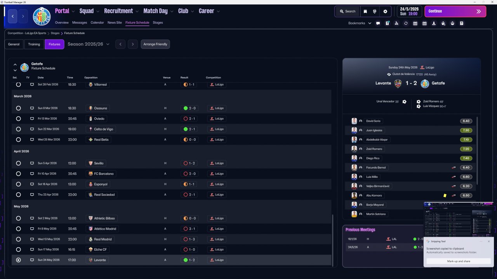
Task: Expand the Bookmarks dropdown chevron
Action: [x=370, y=23]
